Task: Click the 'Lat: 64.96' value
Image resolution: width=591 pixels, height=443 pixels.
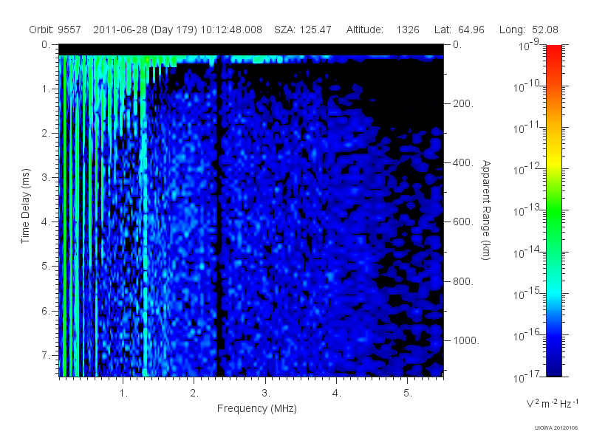Action: coord(459,30)
